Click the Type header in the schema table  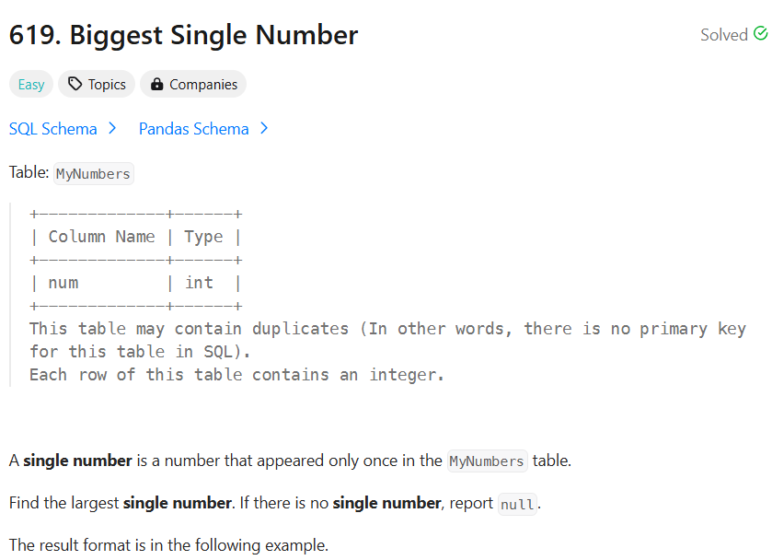[x=203, y=237]
